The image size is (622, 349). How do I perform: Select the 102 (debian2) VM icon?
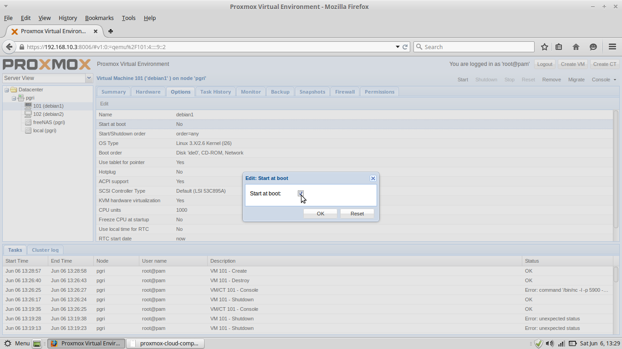28,114
